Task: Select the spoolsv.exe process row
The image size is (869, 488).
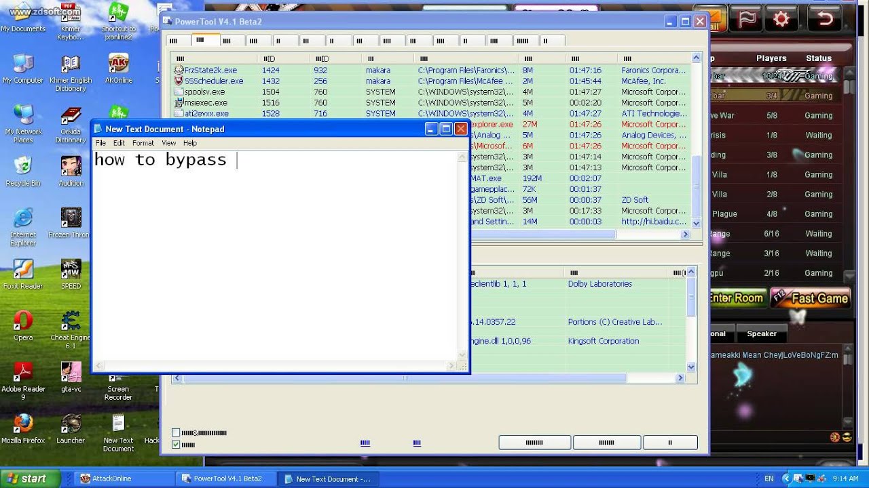Action: click(x=432, y=91)
